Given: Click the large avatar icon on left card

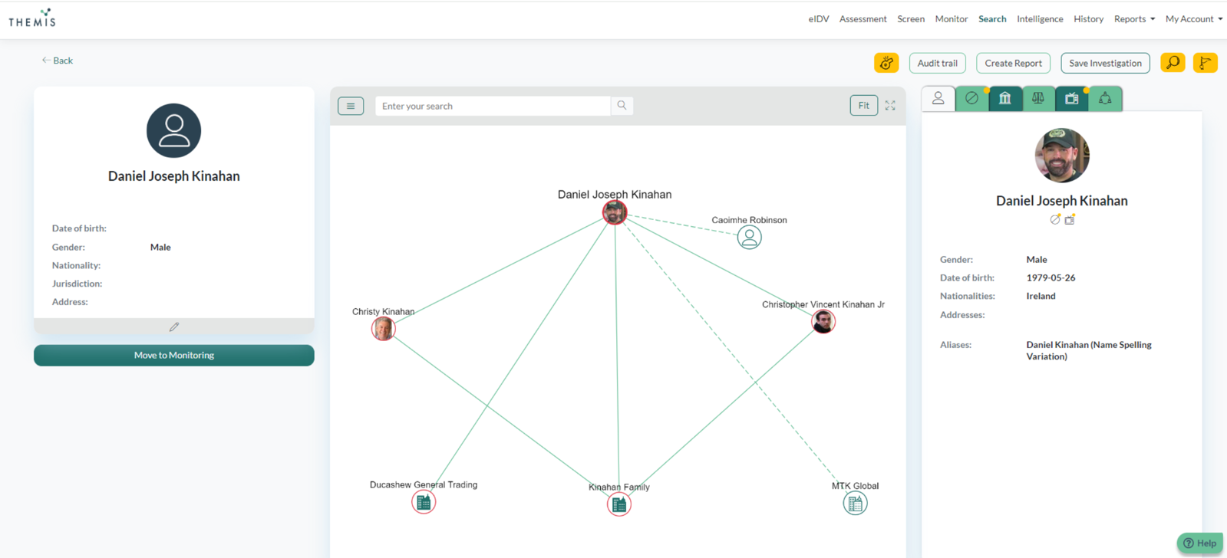Looking at the screenshot, I should [174, 130].
